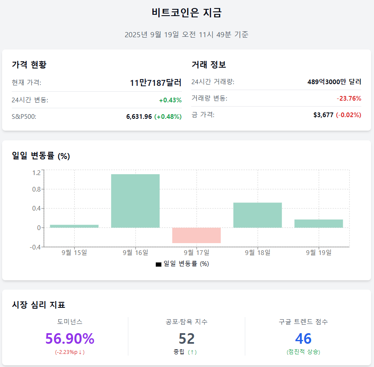Click the +0.43% 24-hour change value
Screen dimensions: 374x367
[x=170, y=100]
